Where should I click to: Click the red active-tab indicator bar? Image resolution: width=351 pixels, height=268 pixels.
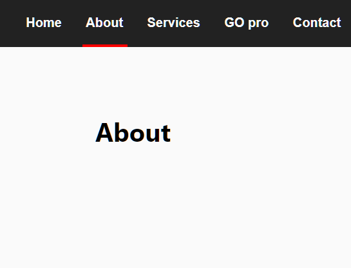(105, 46)
